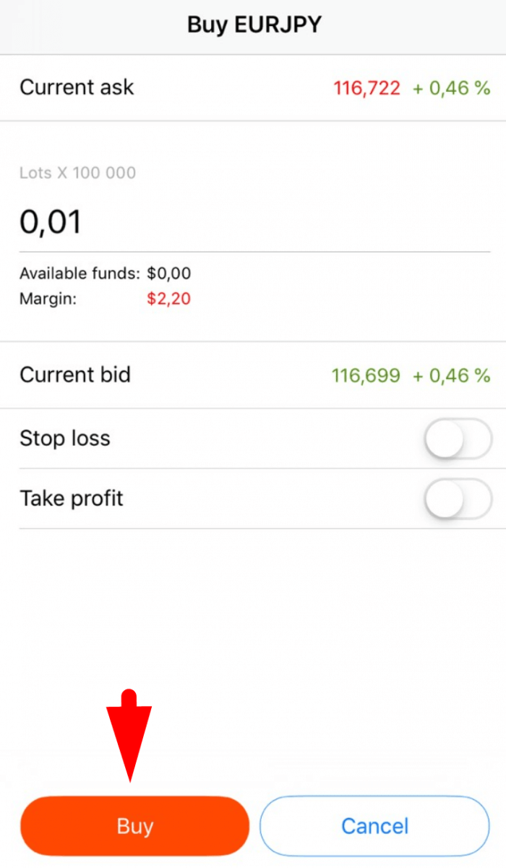Turn on the Take profit switch

coord(458,498)
